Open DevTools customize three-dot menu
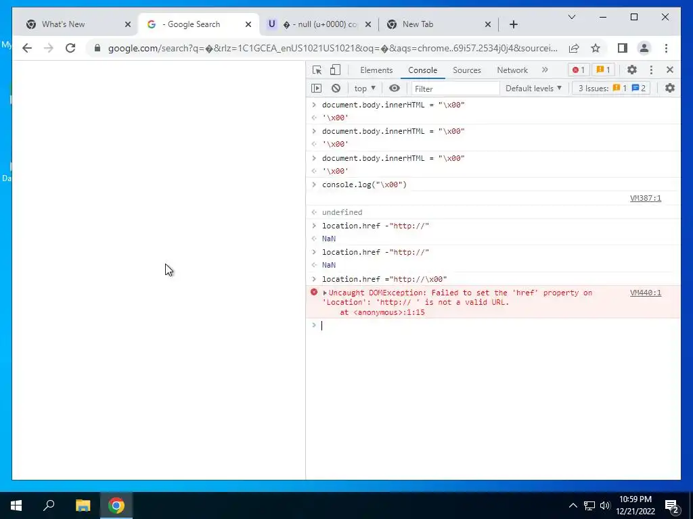This screenshot has height=519, width=693. pos(651,70)
